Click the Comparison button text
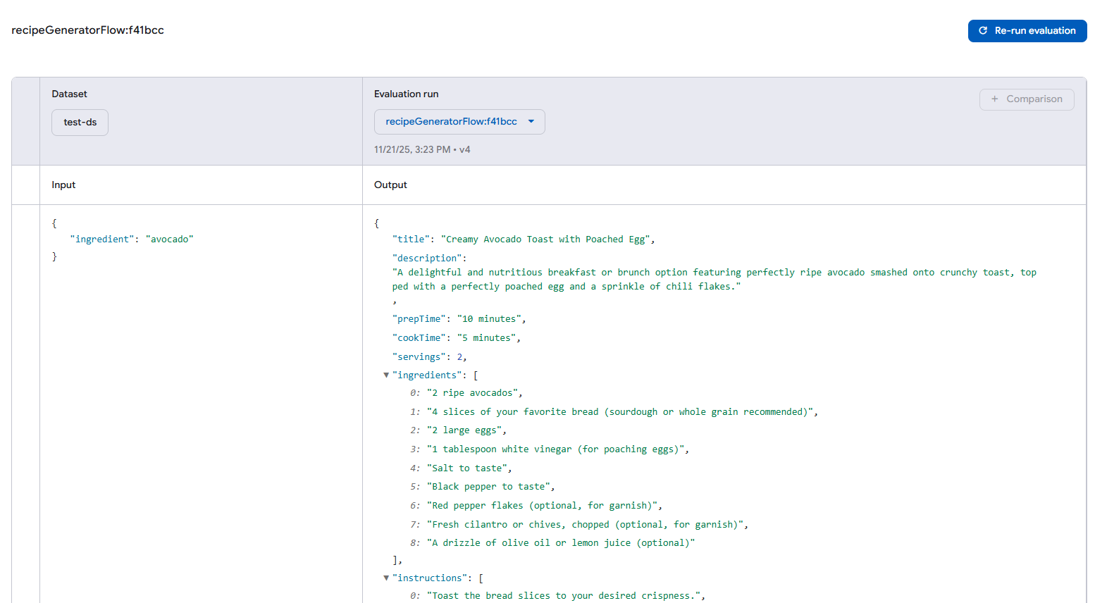The width and height of the screenshot is (1095, 603). (1034, 99)
